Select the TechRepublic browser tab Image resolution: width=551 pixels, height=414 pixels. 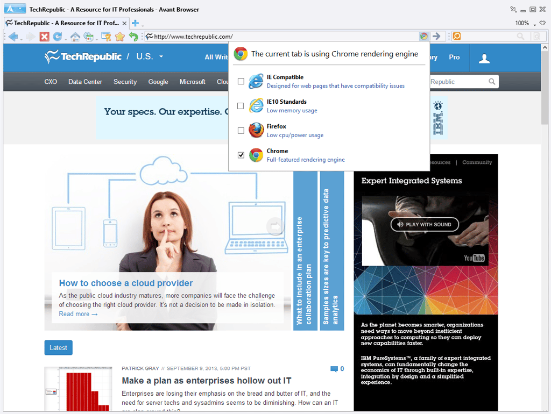coord(66,23)
